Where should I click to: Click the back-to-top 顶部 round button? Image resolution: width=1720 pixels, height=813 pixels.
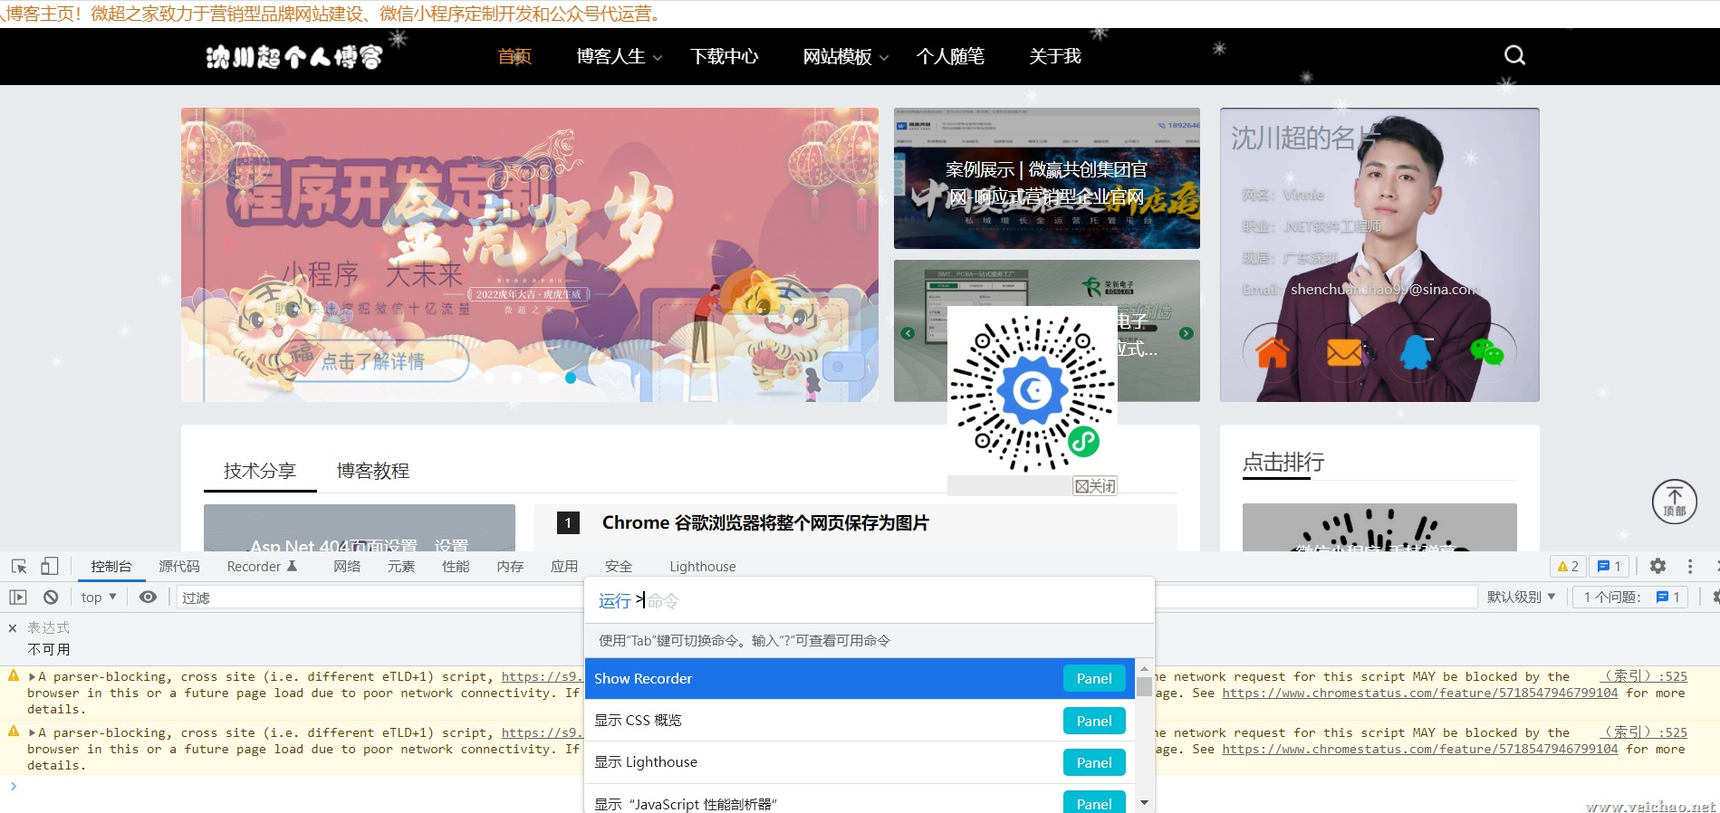(x=1674, y=502)
